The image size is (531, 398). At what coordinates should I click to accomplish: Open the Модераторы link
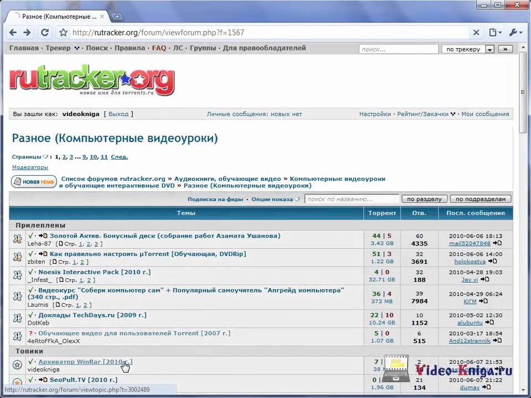(30, 167)
